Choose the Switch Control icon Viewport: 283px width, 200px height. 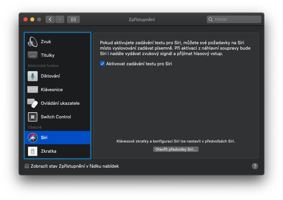pyautogui.click(x=33, y=117)
